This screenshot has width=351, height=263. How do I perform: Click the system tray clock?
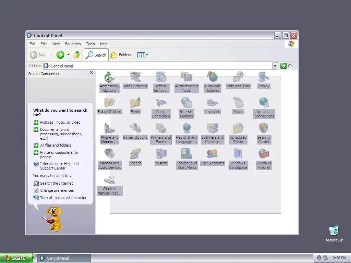coord(338,258)
